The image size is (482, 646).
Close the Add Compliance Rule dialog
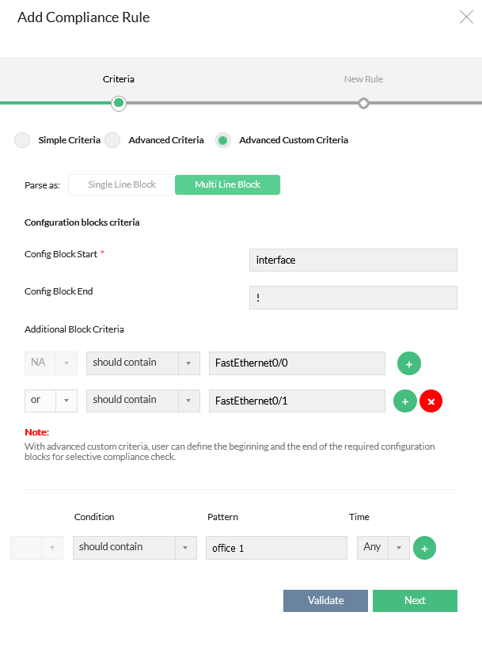click(466, 17)
